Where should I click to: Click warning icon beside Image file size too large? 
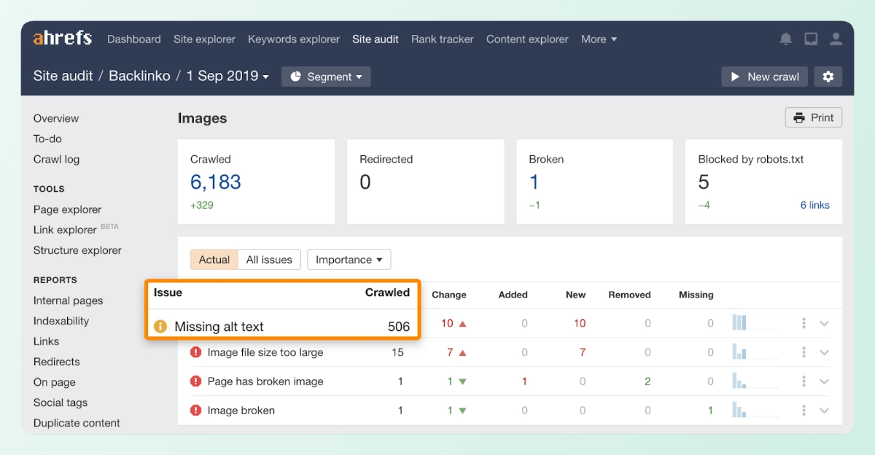tap(195, 352)
